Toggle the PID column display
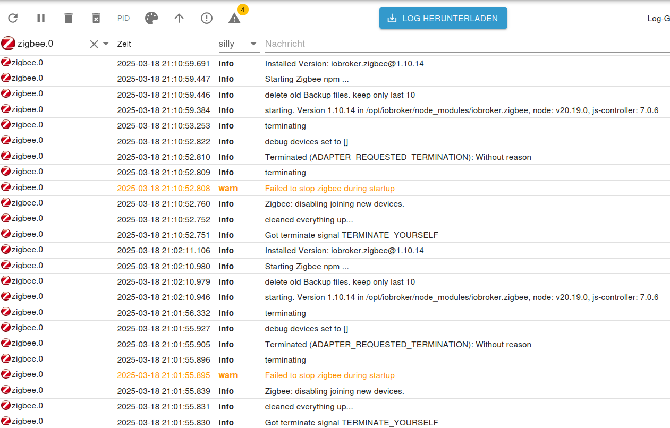The image size is (670, 428). (x=124, y=18)
